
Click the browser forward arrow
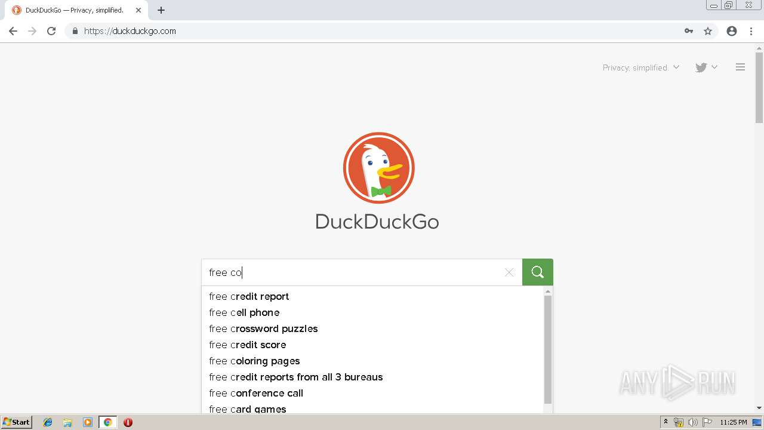click(x=32, y=31)
